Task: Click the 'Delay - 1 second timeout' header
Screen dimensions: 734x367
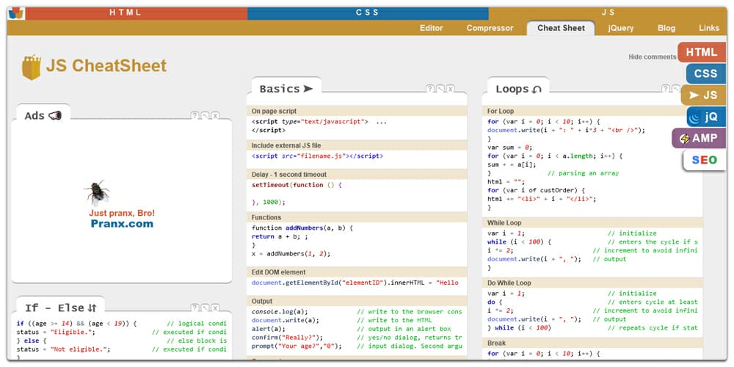Action: click(x=357, y=175)
